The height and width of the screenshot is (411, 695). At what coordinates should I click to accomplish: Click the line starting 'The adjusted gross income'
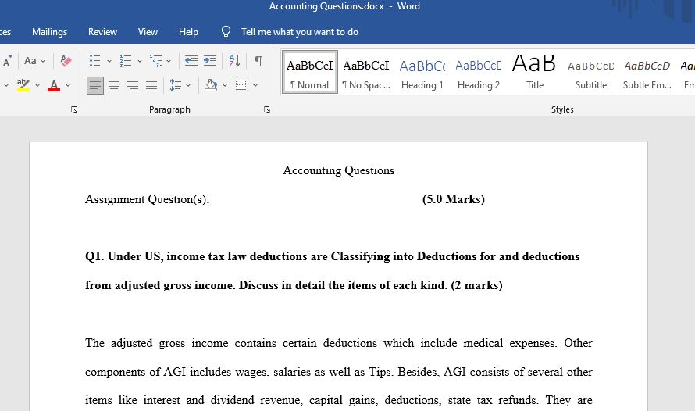[339, 343]
